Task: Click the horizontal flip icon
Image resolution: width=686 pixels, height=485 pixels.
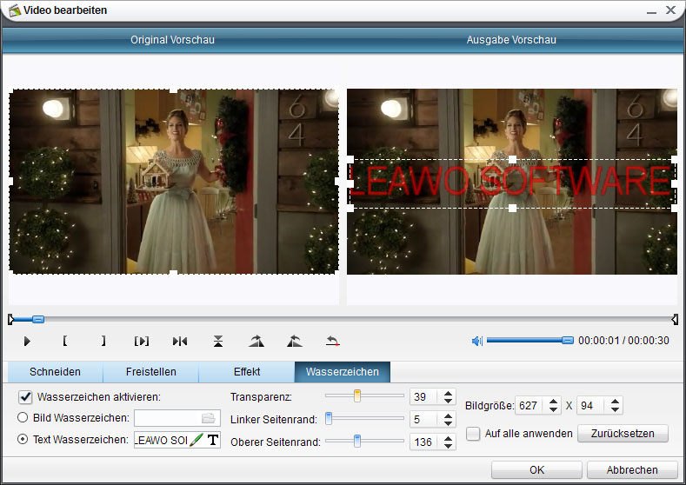Action: (x=180, y=342)
